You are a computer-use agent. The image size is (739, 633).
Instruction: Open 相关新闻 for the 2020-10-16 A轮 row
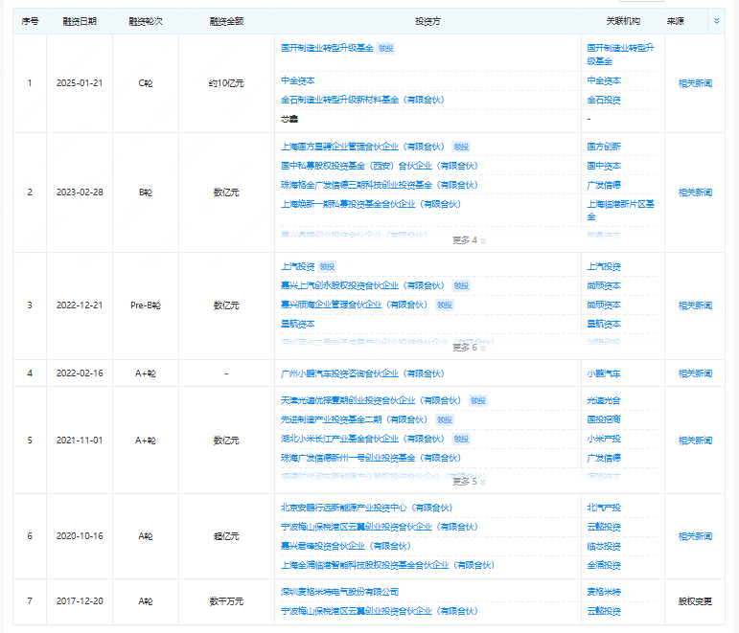(695, 536)
